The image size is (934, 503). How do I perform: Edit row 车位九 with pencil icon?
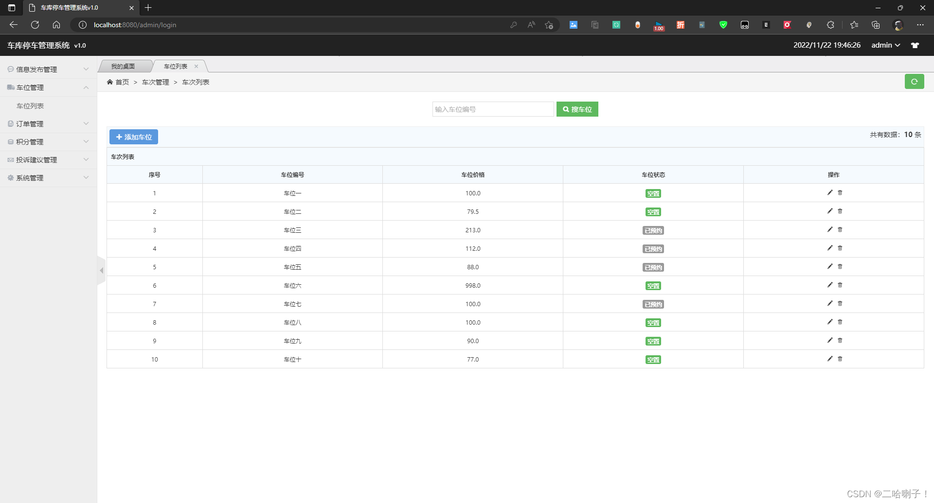pyautogui.click(x=830, y=340)
